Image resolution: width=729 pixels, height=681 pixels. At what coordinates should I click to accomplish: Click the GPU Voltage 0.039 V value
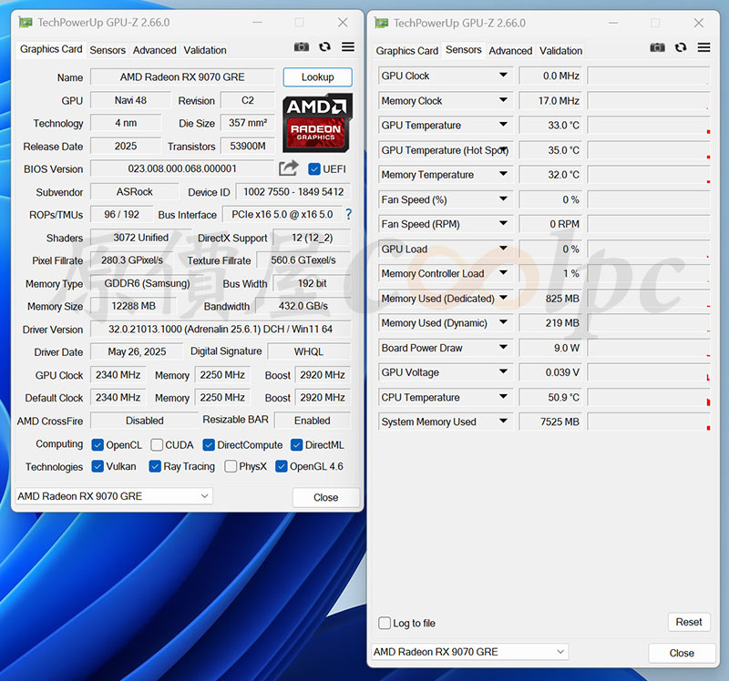(550, 372)
